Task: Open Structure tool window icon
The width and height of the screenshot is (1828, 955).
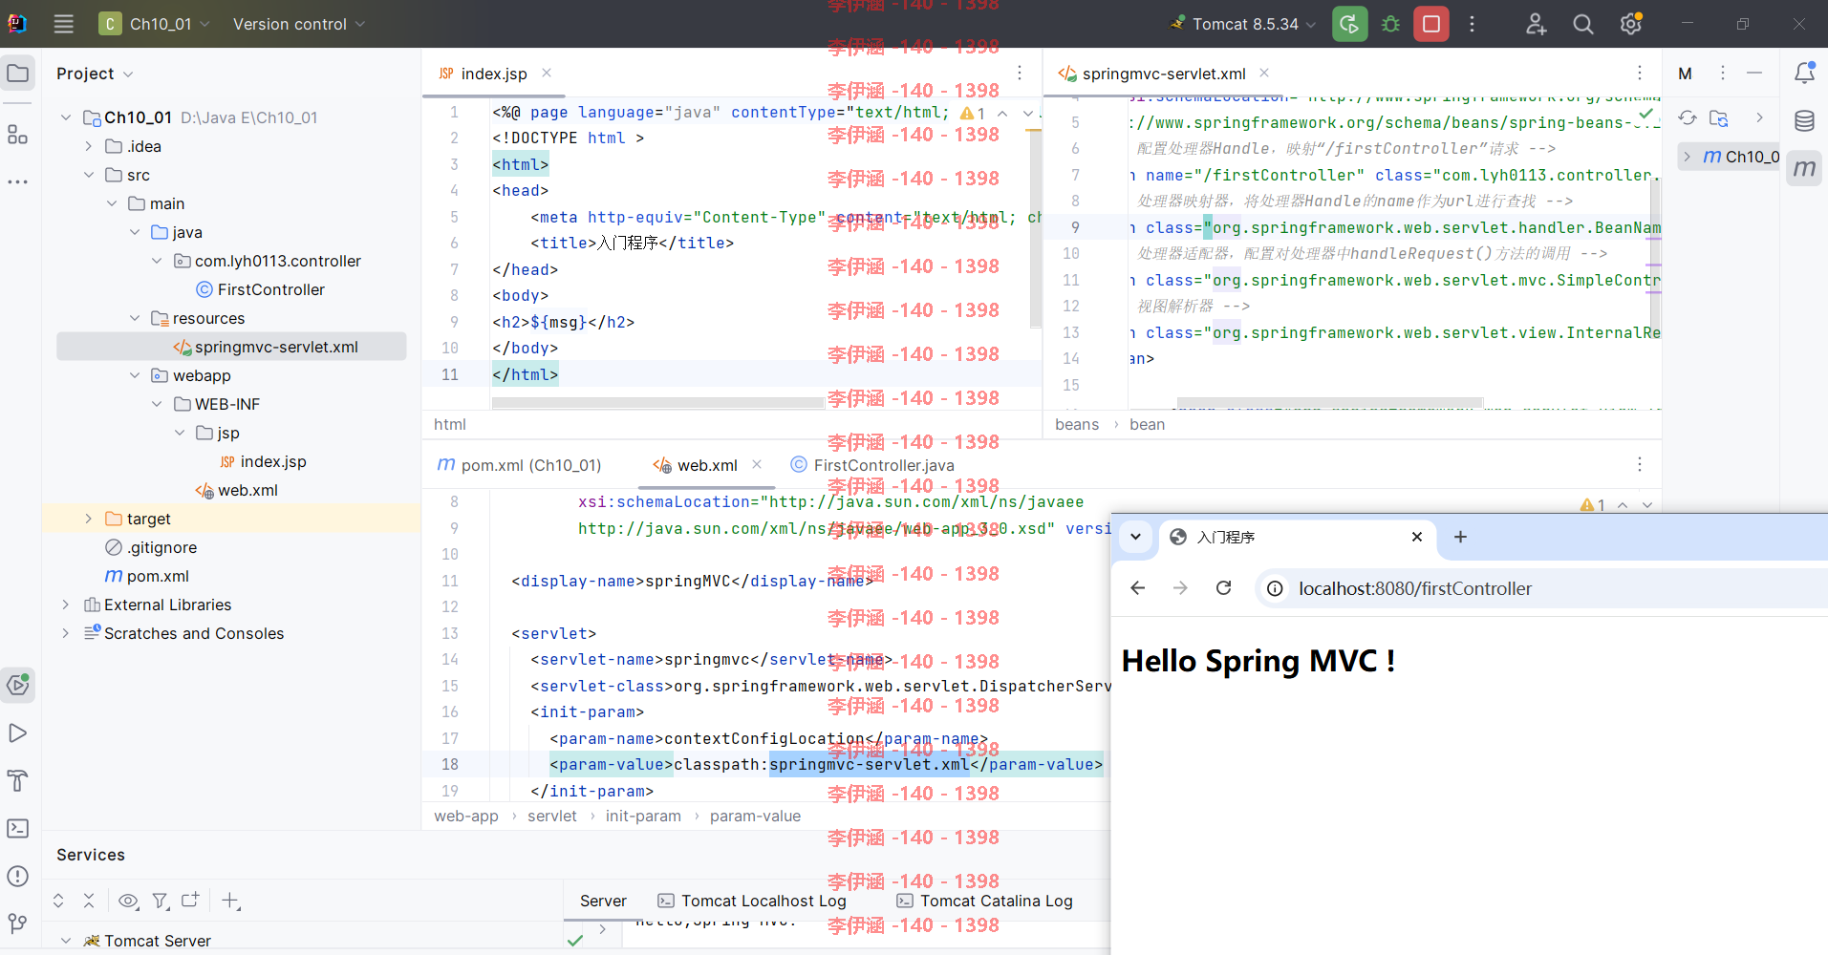Action: pos(18,135)
